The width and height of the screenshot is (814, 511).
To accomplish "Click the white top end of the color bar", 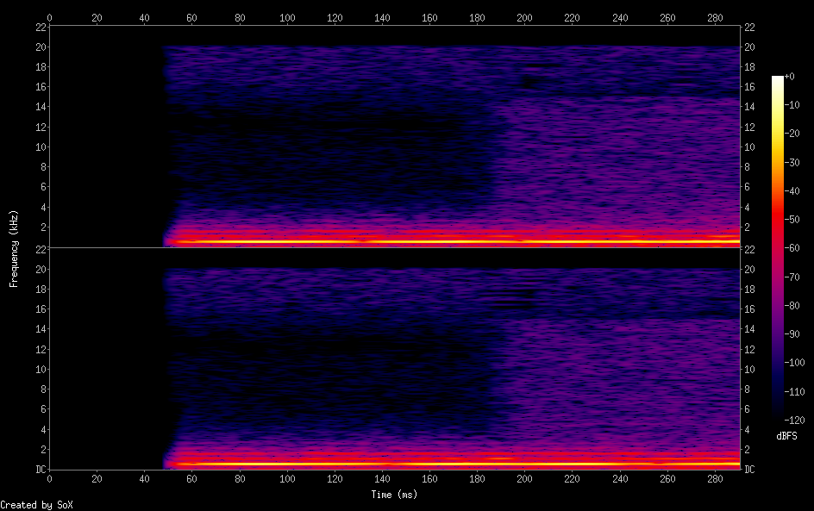I will pyautogui.click(x=778, y=80).
